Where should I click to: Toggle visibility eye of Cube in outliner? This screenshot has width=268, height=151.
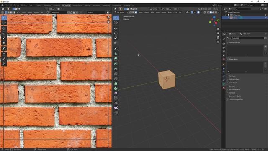tap(265, 18)
